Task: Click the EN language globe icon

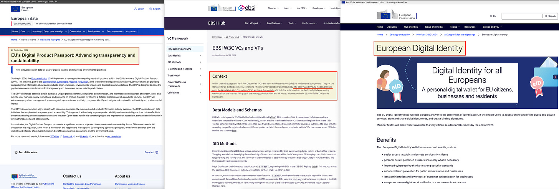Action: coord(491,16)
